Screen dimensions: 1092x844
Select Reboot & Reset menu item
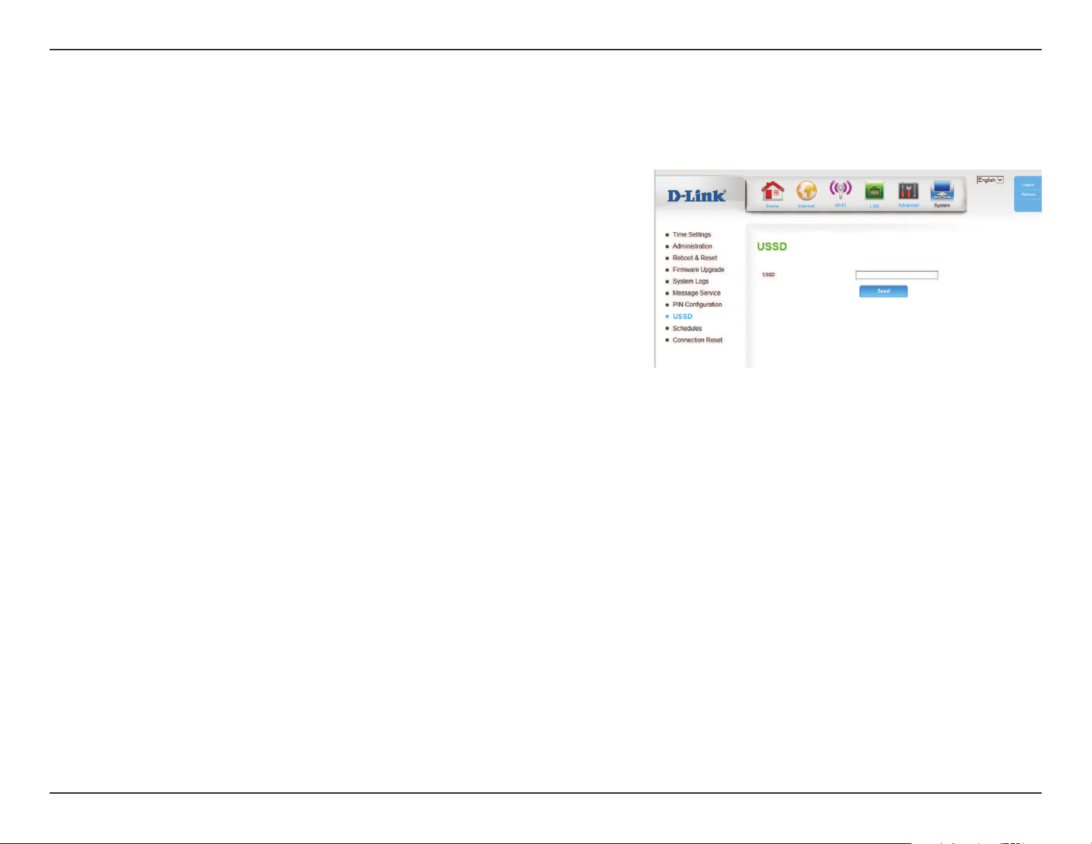[x=694, y=258]
